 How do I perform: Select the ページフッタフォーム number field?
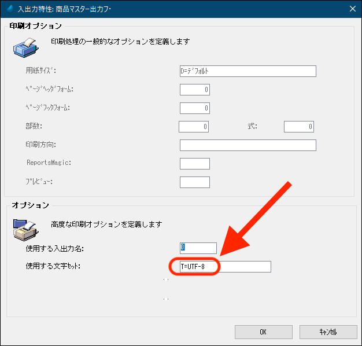194,108
